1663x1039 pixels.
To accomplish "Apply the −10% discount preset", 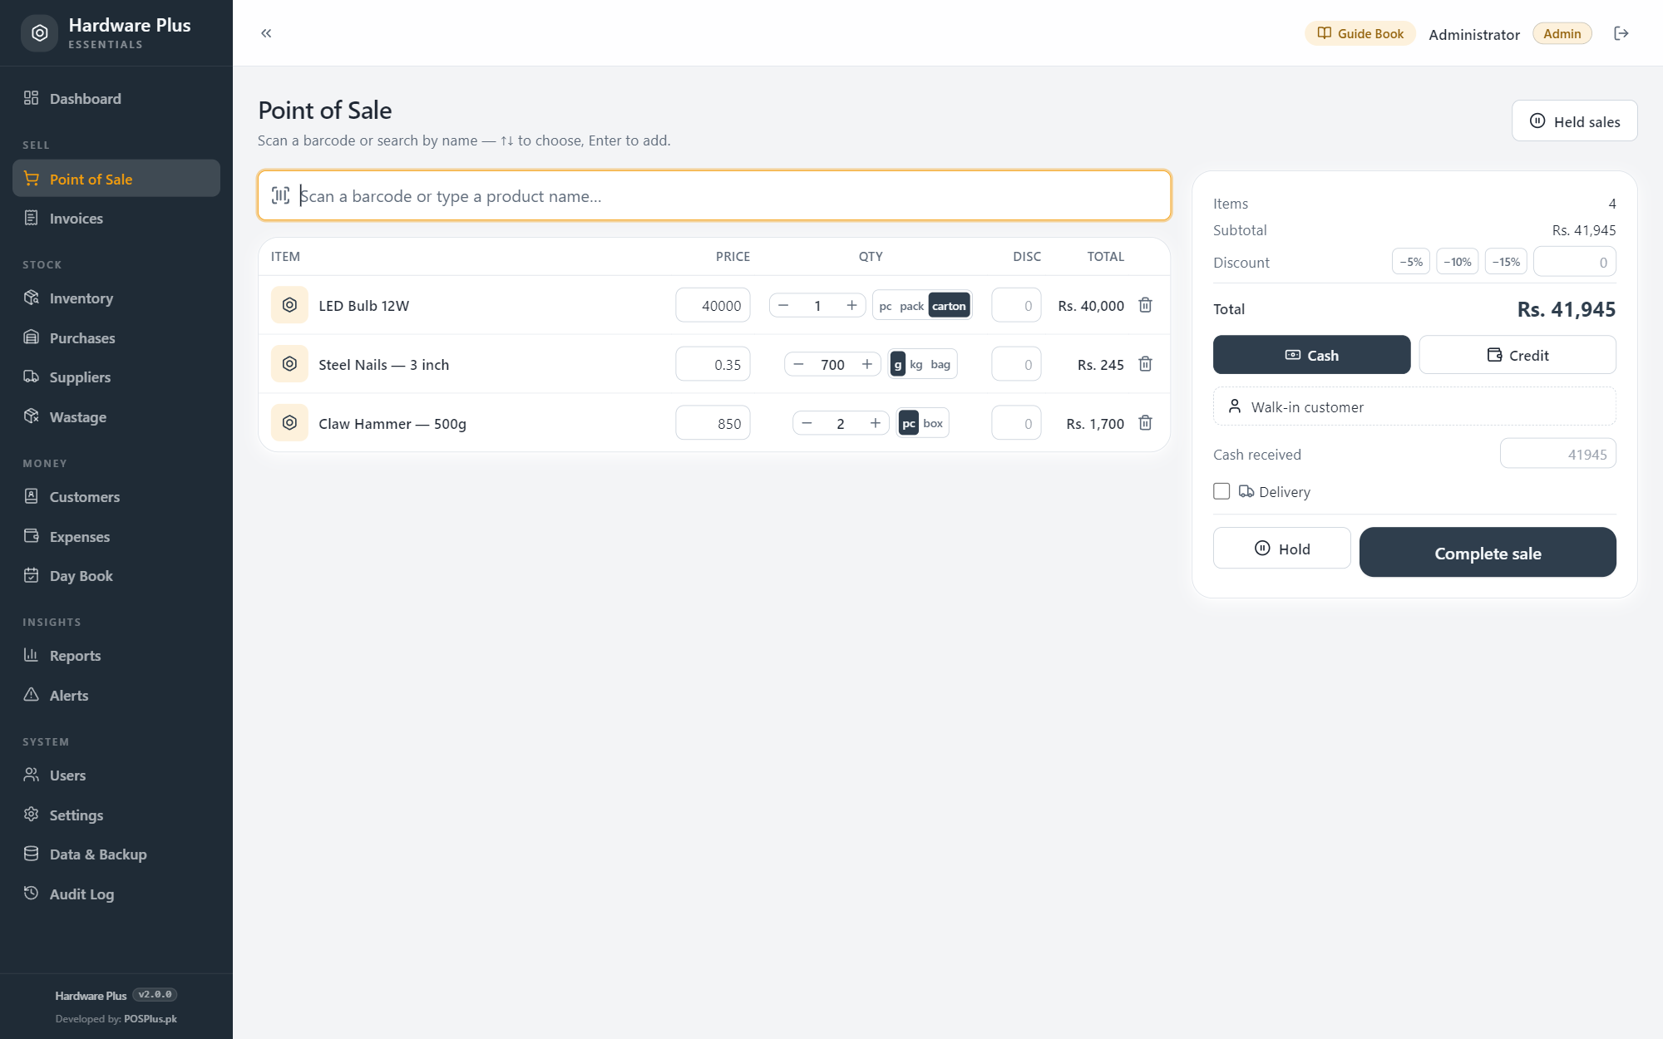I will click(x=1457, y=262).
